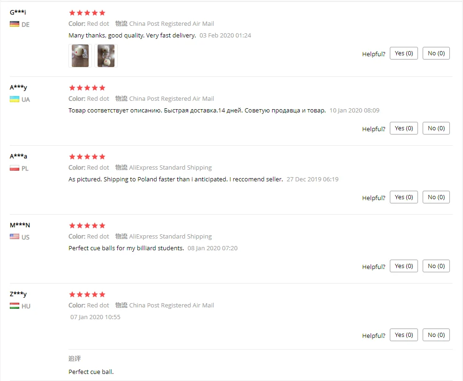The image size is (463, 381).
Task: Vote Yes (0) on Z***y's review
Action: pos(403,335)
